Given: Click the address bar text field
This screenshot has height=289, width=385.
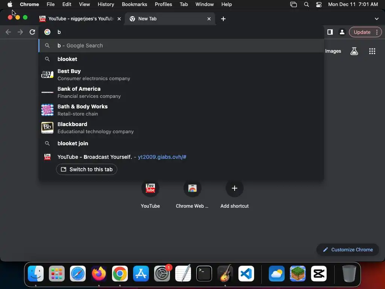Looking at the screenshot, I should tap(182, 32).
